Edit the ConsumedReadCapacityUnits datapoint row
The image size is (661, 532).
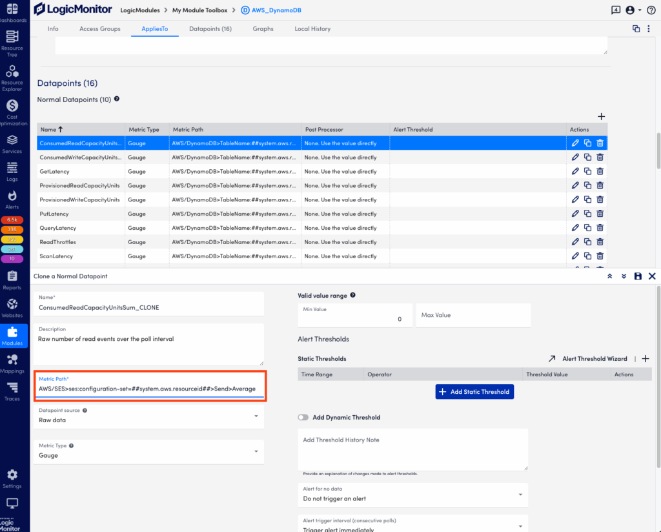(575, 143)
